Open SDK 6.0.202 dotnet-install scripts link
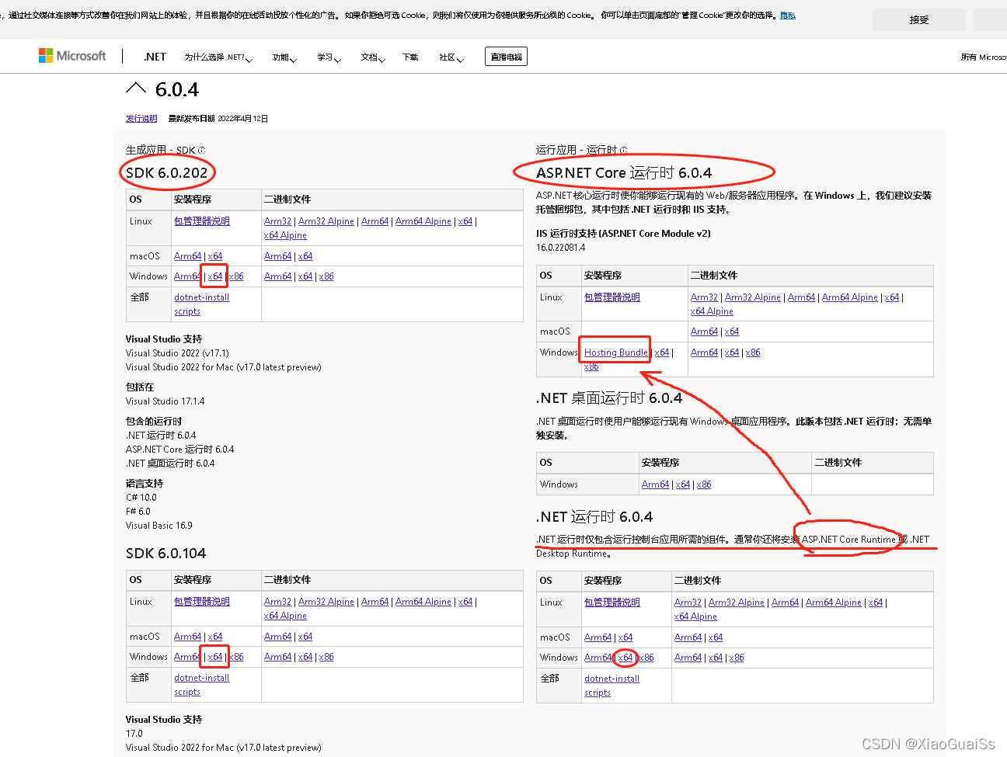Viewport: 1007px width, 757px height. 202,304
